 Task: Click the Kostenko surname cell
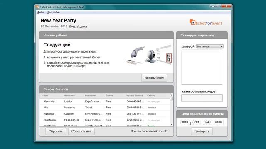70,108
